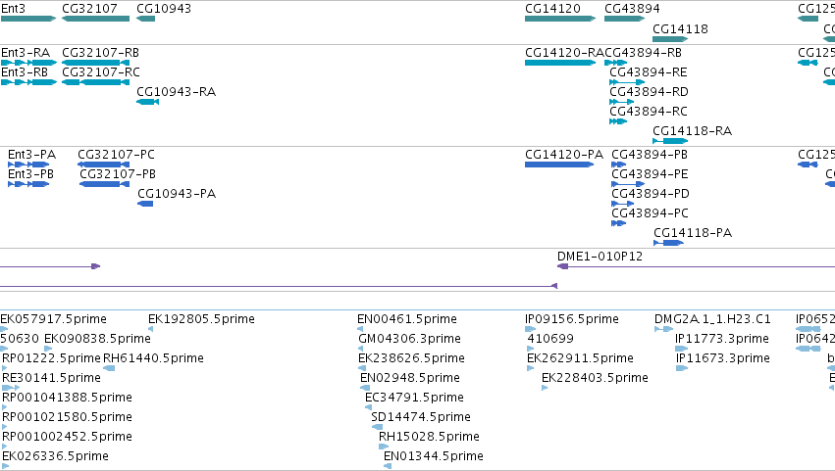Select EST GM04306.3prime

point(361,349)
